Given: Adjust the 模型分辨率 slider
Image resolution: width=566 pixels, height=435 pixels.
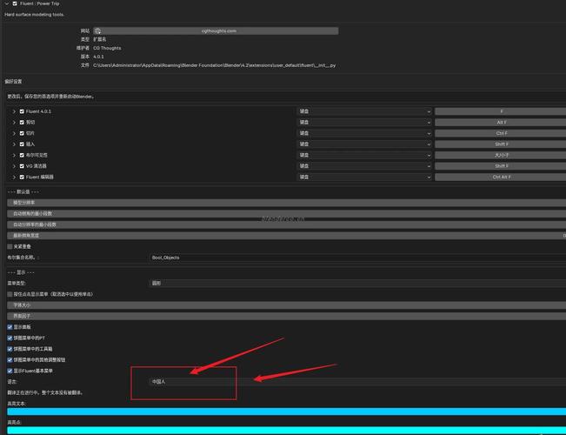Looking at the screenshot, I should pyautogui.click(x=287, y=203).
